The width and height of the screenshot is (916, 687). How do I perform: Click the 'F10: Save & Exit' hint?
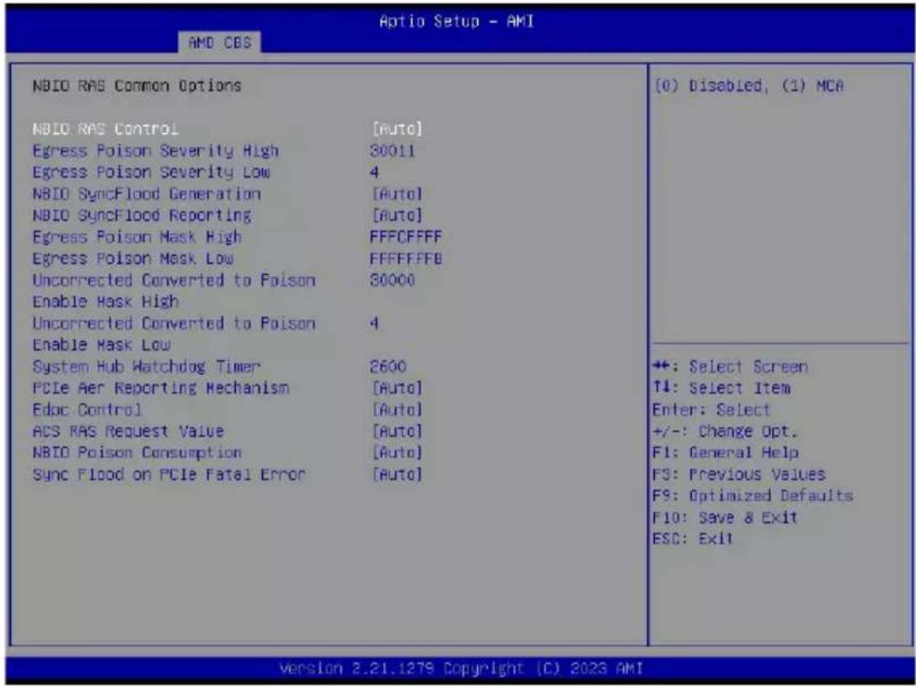pyautogui.click(x=725, y=518)
